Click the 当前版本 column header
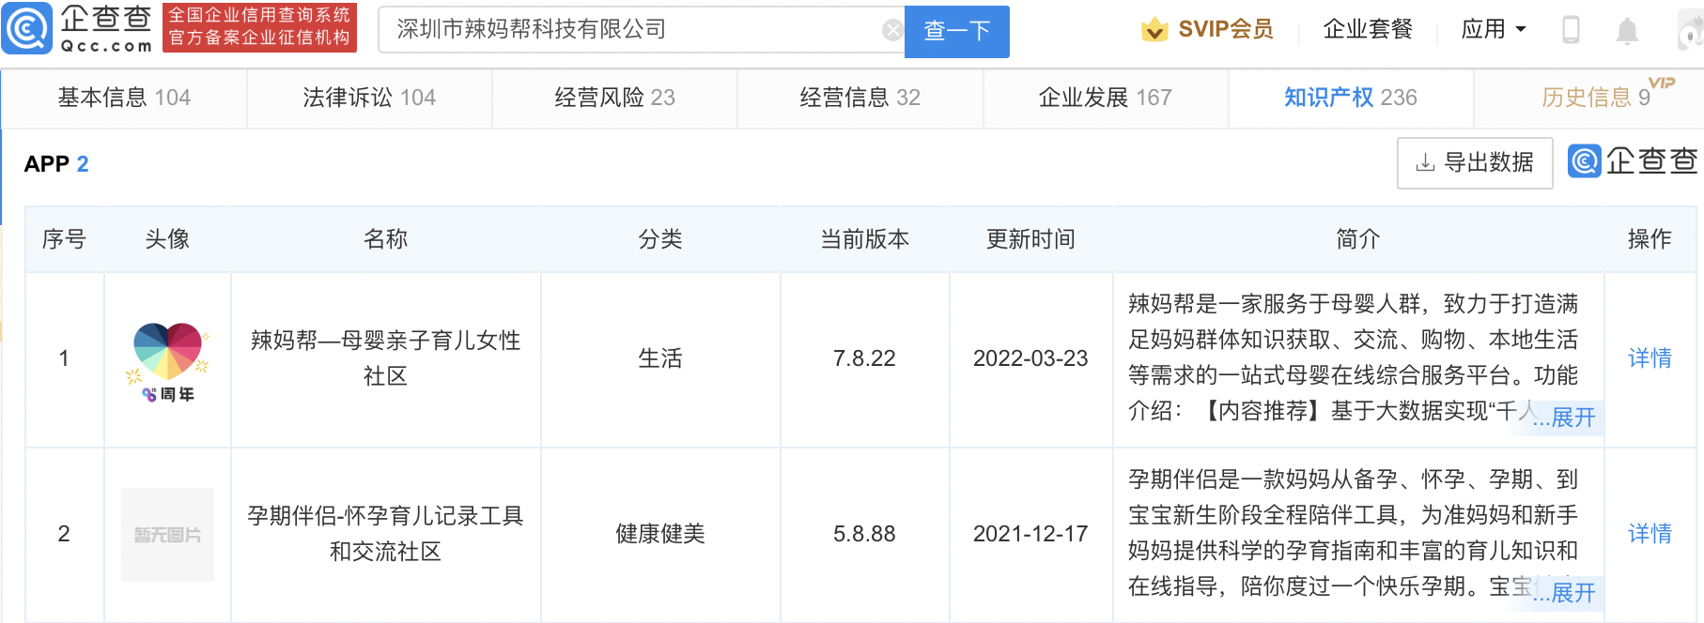Viewport: 1704px width, 623px height. click(864, 239)
